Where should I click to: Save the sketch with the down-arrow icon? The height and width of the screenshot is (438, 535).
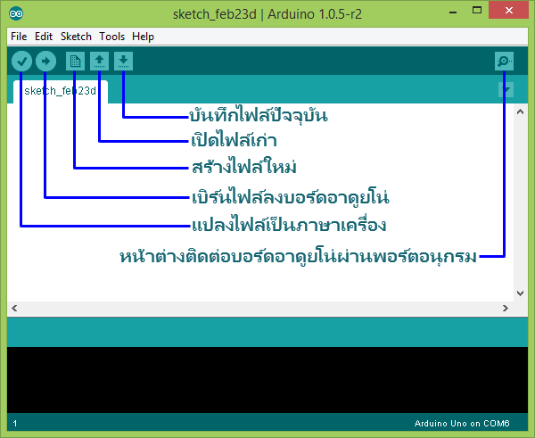(124, 62)
